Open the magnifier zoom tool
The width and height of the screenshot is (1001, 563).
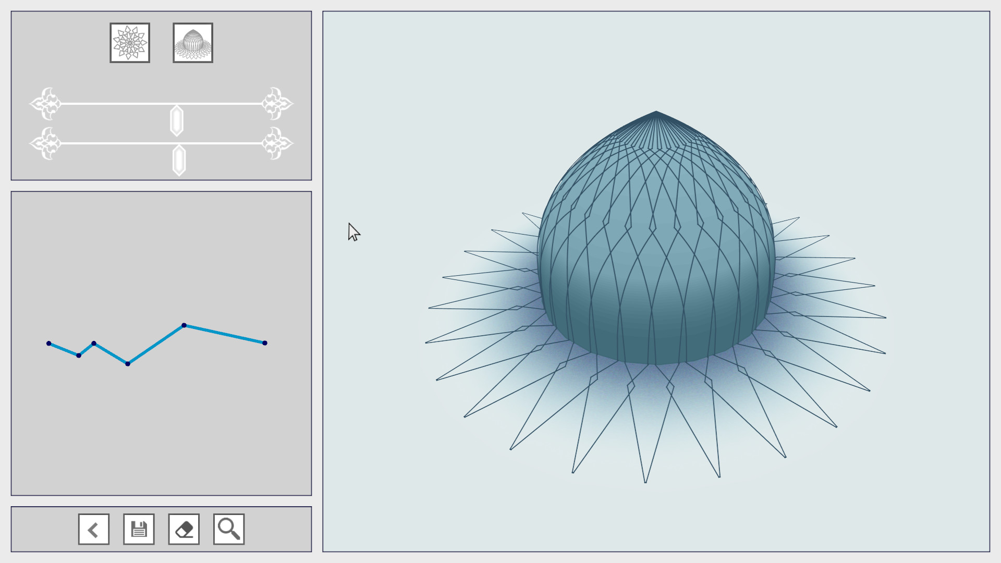[228, 529]
